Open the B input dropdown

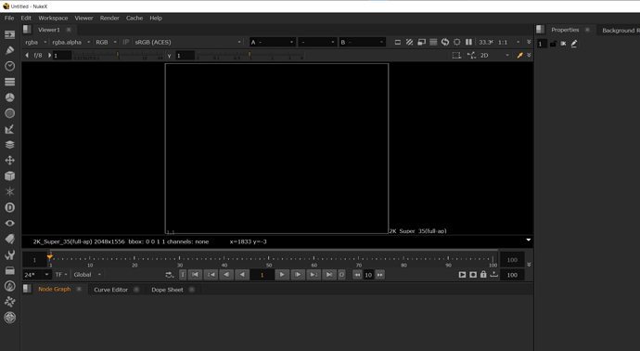coord(362,42)
